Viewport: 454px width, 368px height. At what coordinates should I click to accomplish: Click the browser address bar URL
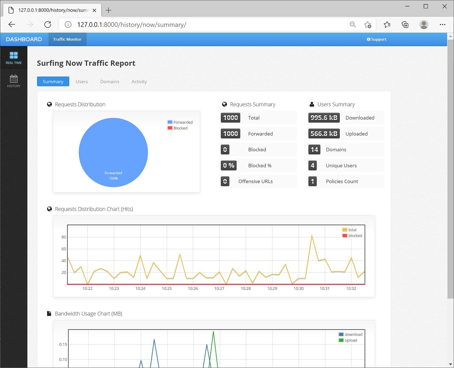[x=132, y=25]
